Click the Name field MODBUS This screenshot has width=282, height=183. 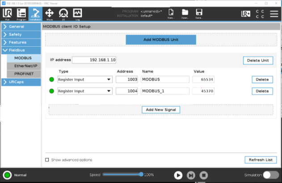coord(165,79)
